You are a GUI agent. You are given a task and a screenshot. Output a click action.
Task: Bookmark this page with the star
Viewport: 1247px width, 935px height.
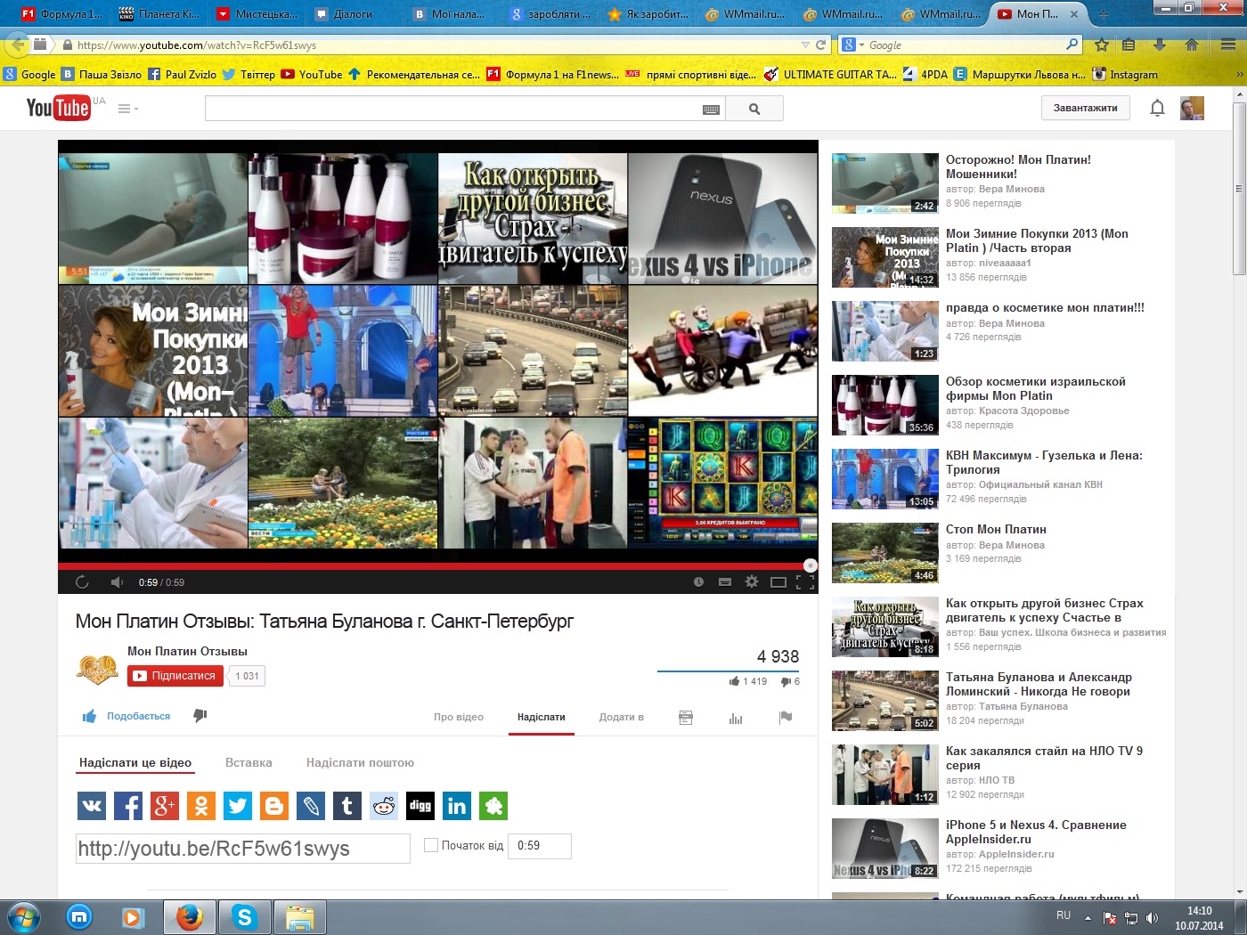pos(1102,45)
